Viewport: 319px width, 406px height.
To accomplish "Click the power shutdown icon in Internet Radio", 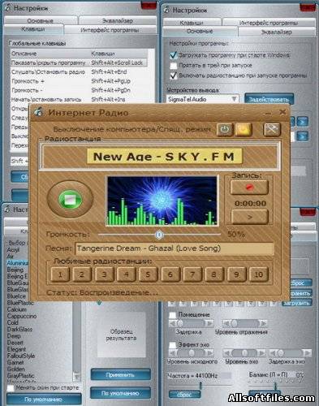I will click(224, 130).
